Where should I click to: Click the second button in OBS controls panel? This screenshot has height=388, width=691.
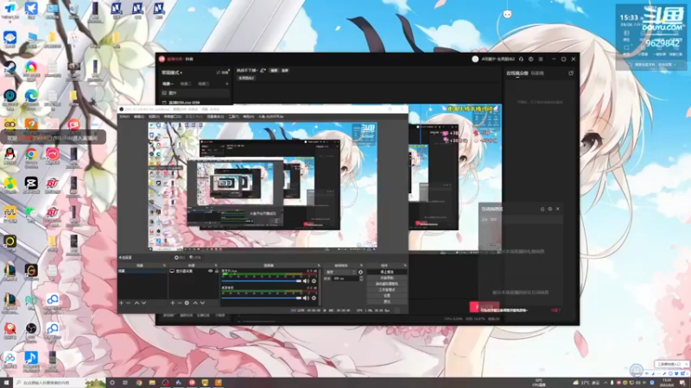[387, 278]
